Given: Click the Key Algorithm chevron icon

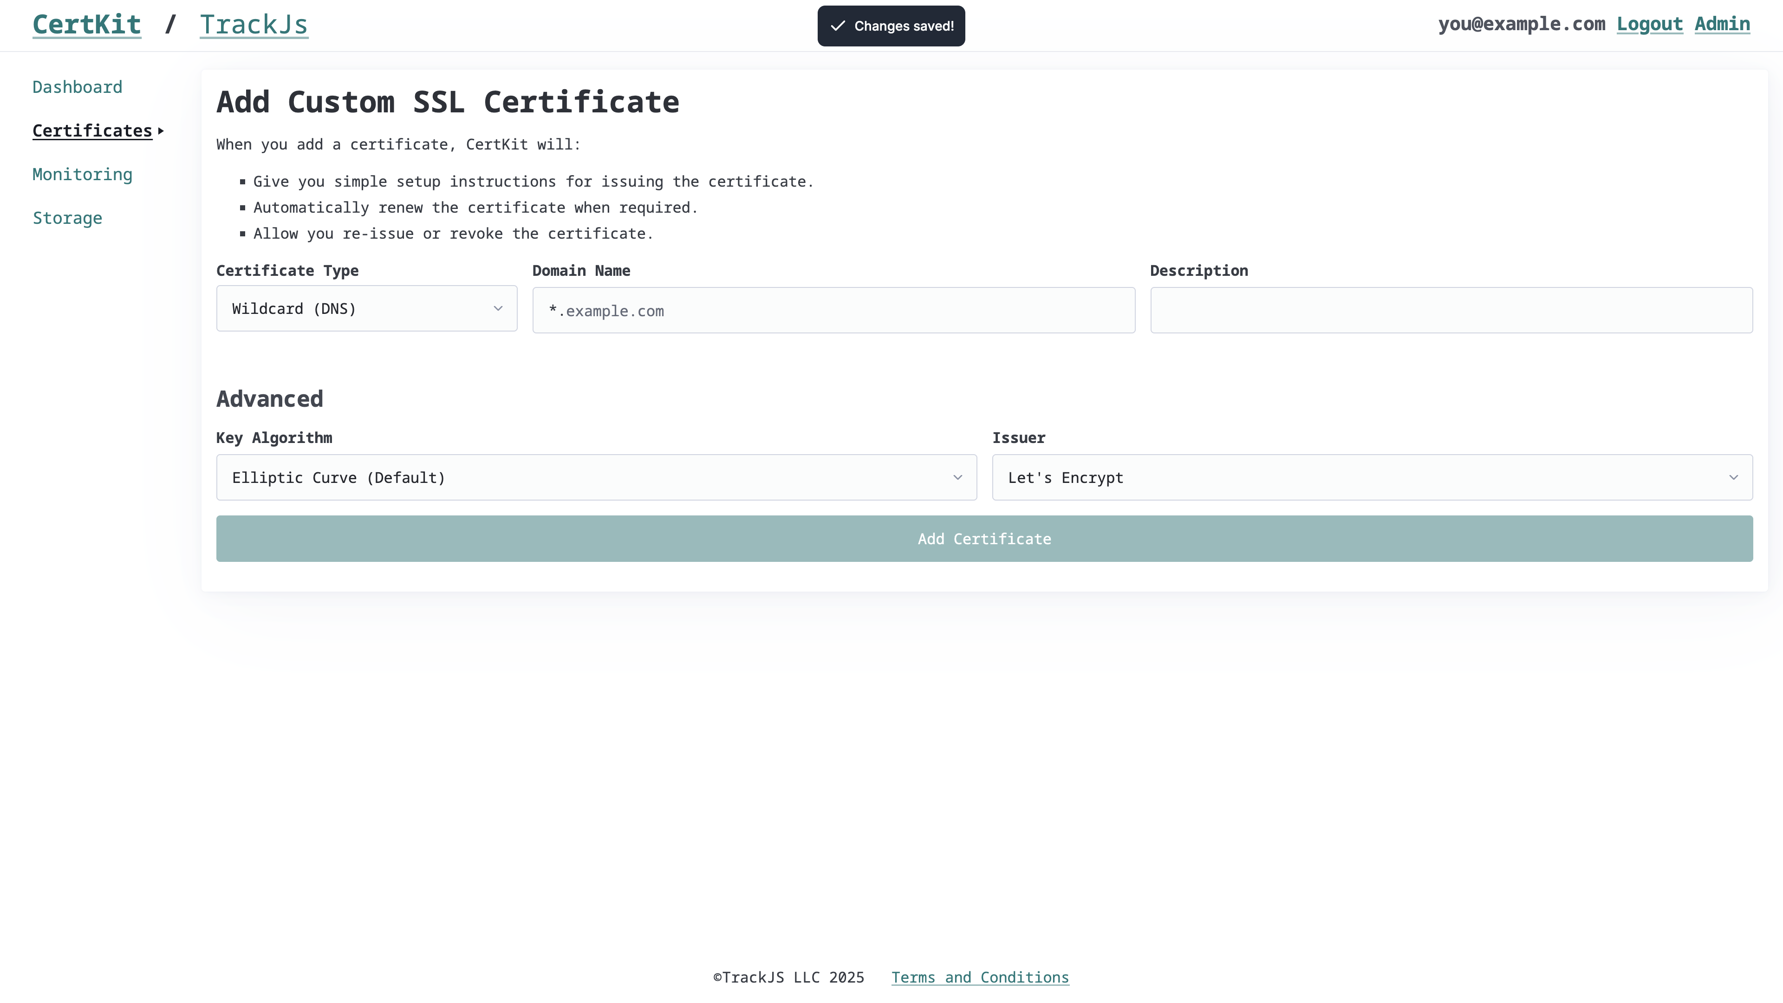Looking at the screenshot, I should [957, 478].
